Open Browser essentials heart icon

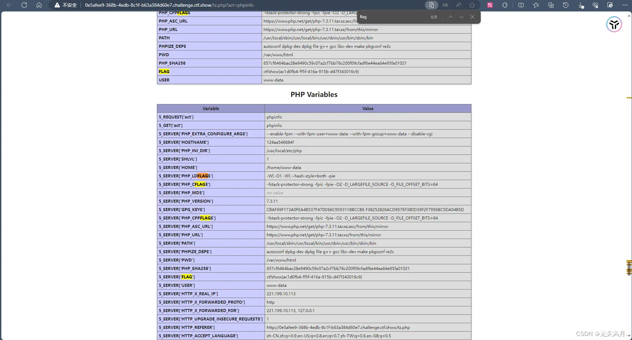595,5
